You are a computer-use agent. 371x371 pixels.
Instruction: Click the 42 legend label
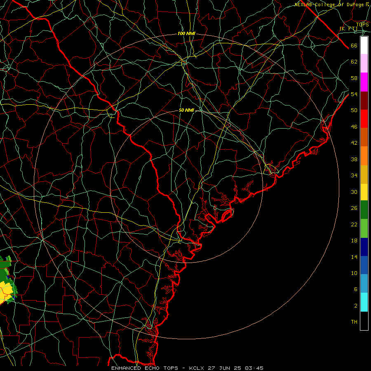click(x=354, y=143)
